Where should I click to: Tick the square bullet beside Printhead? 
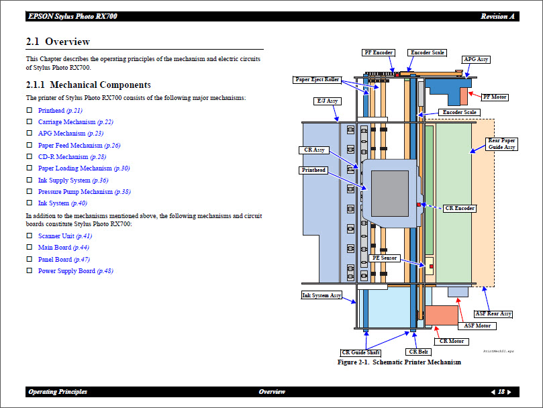(x=30, y=110)
